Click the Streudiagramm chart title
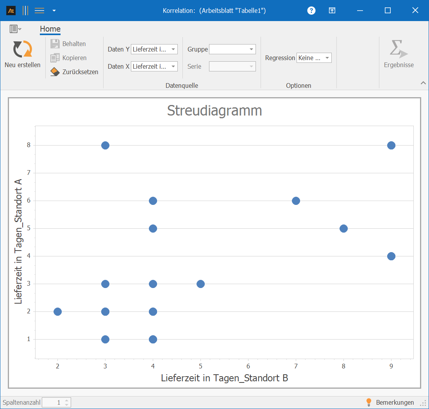429x409 pixels. (214, 111)
